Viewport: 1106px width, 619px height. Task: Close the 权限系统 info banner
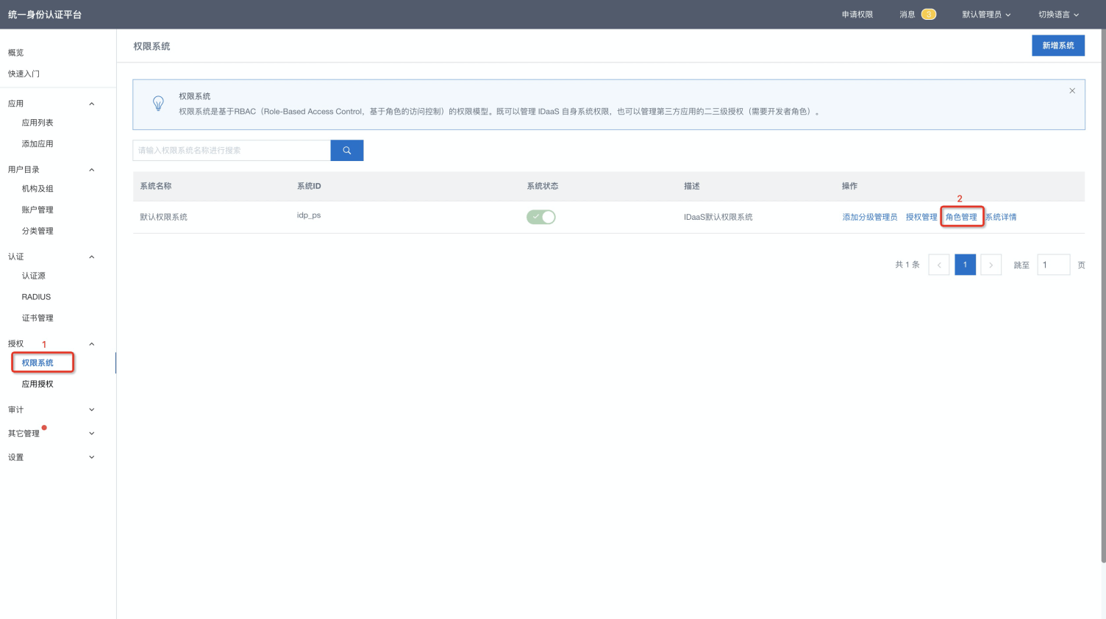coord(1072,90)
